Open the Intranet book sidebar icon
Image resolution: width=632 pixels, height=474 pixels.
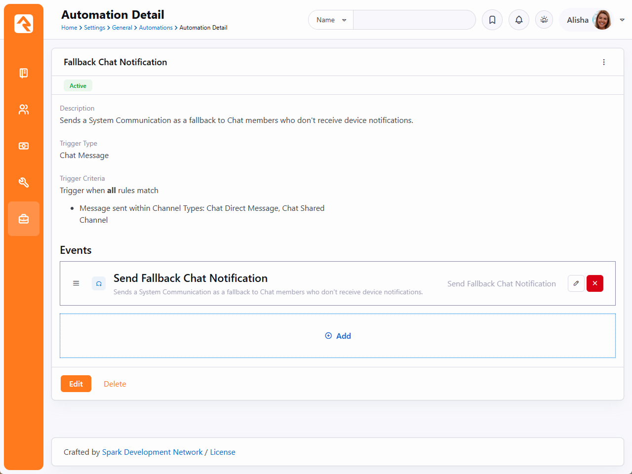coord(24,73)
